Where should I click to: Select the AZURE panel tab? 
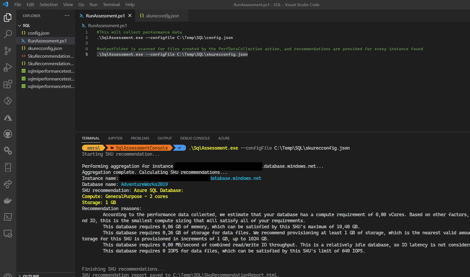224,138
